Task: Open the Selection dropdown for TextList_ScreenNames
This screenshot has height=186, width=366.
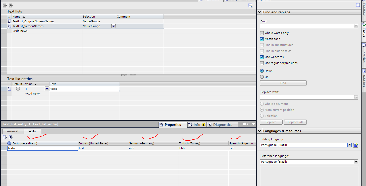Action: pyautogui.click(x=114, y=26)
